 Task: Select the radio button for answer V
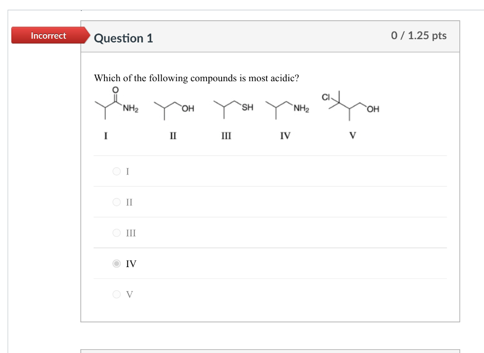116,294
